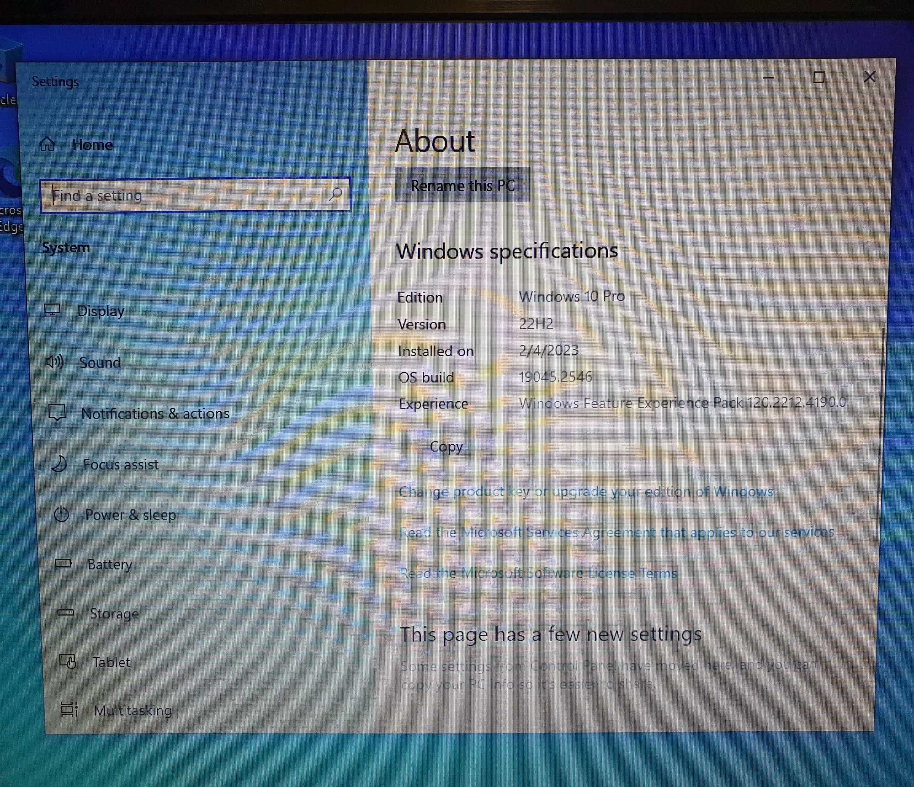Maximize the Settings window
Viewport: 914px width, 787px height.
pyautogui.click(x=819, y=77)
